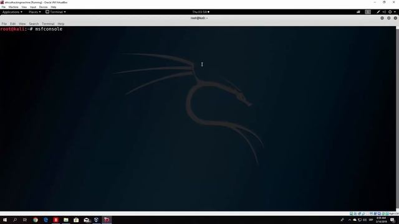The height and width of the screenshot is (224, 399).
Task: Open Windows Action Center notifications
Action: tap(393, 220)
